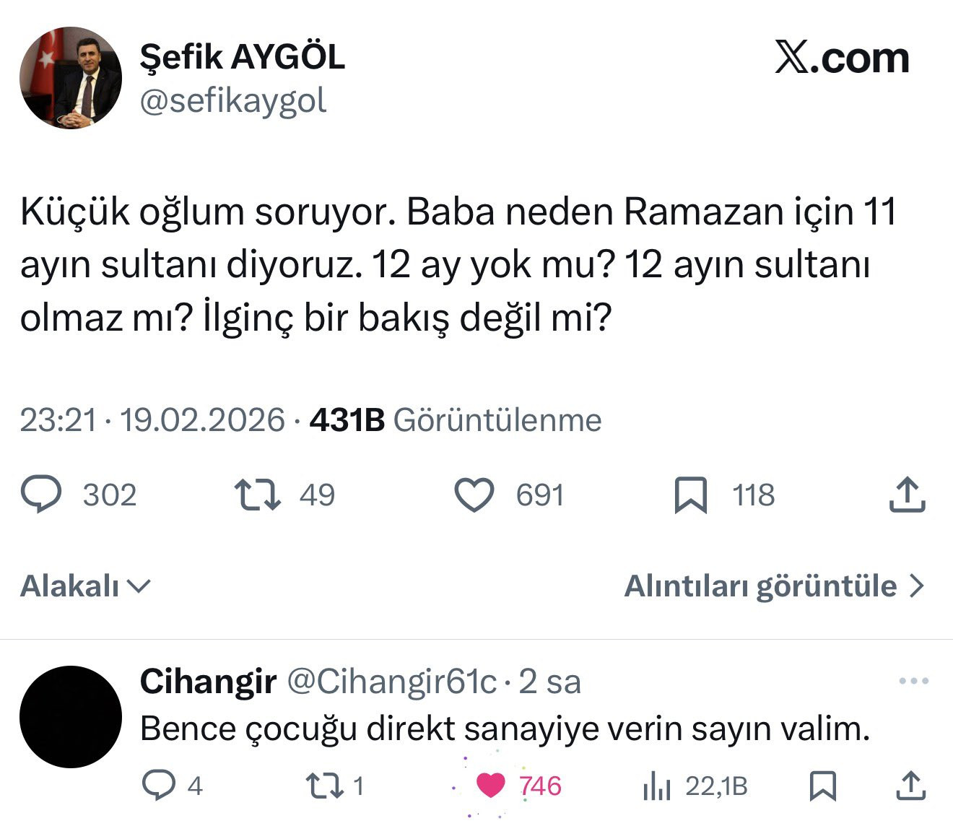
Task: Click the 431B Görüntülenme view count
Action: [x=455, y=420]
